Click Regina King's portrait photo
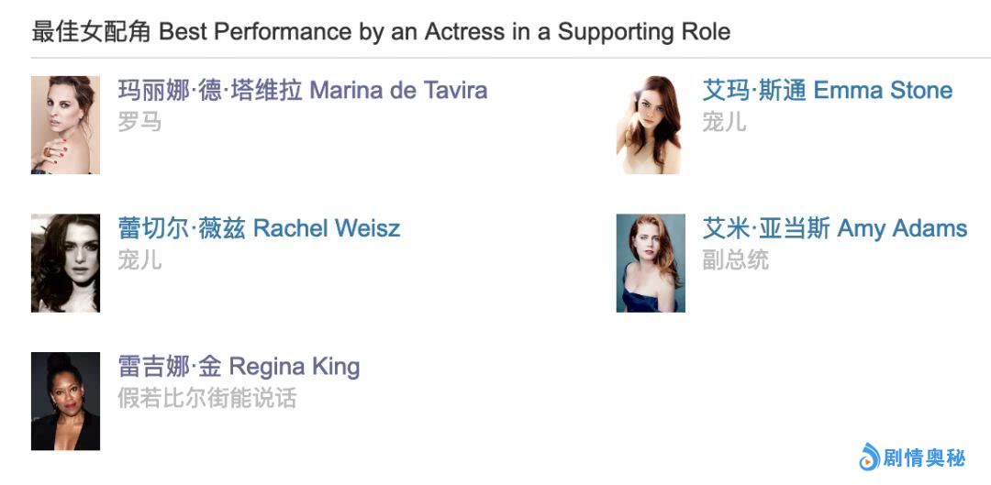The width and height of the screenshot is (991, 485). (65, 402)
